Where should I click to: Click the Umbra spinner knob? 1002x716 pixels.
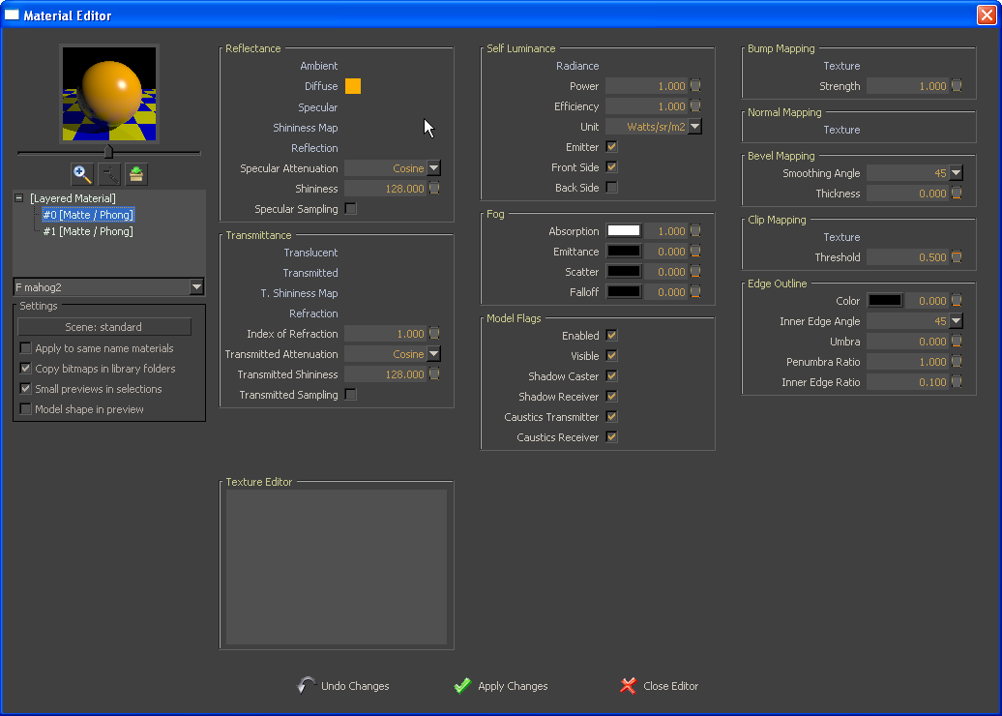[957, 342]
